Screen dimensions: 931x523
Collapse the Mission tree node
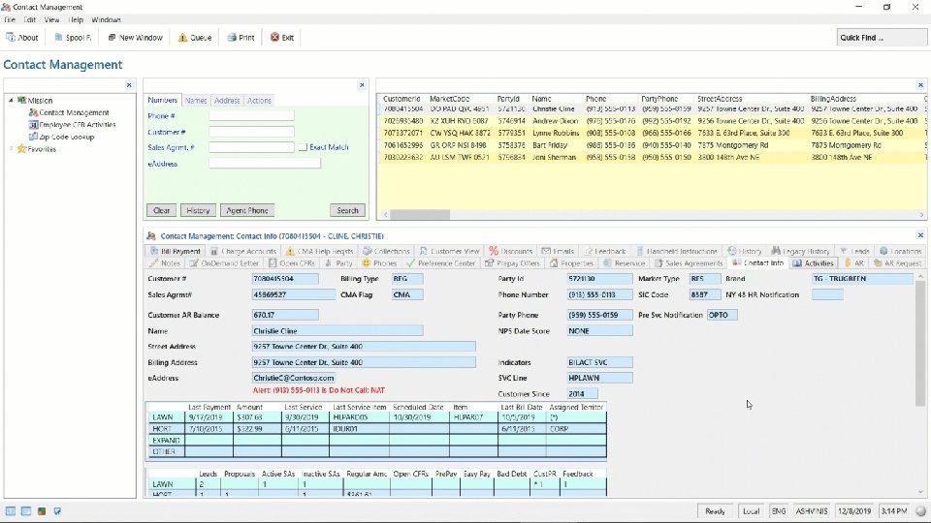coord(11,100)
